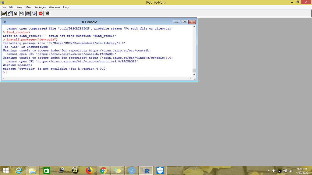312x175 pixels.
Task: Click the Copy toolbar icon
Action: [x=22, y=13]
